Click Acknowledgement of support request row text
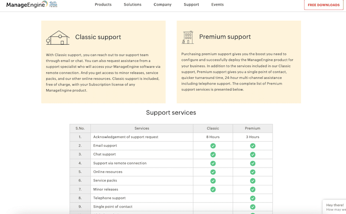The image size is (346, 214). [125, 137]
